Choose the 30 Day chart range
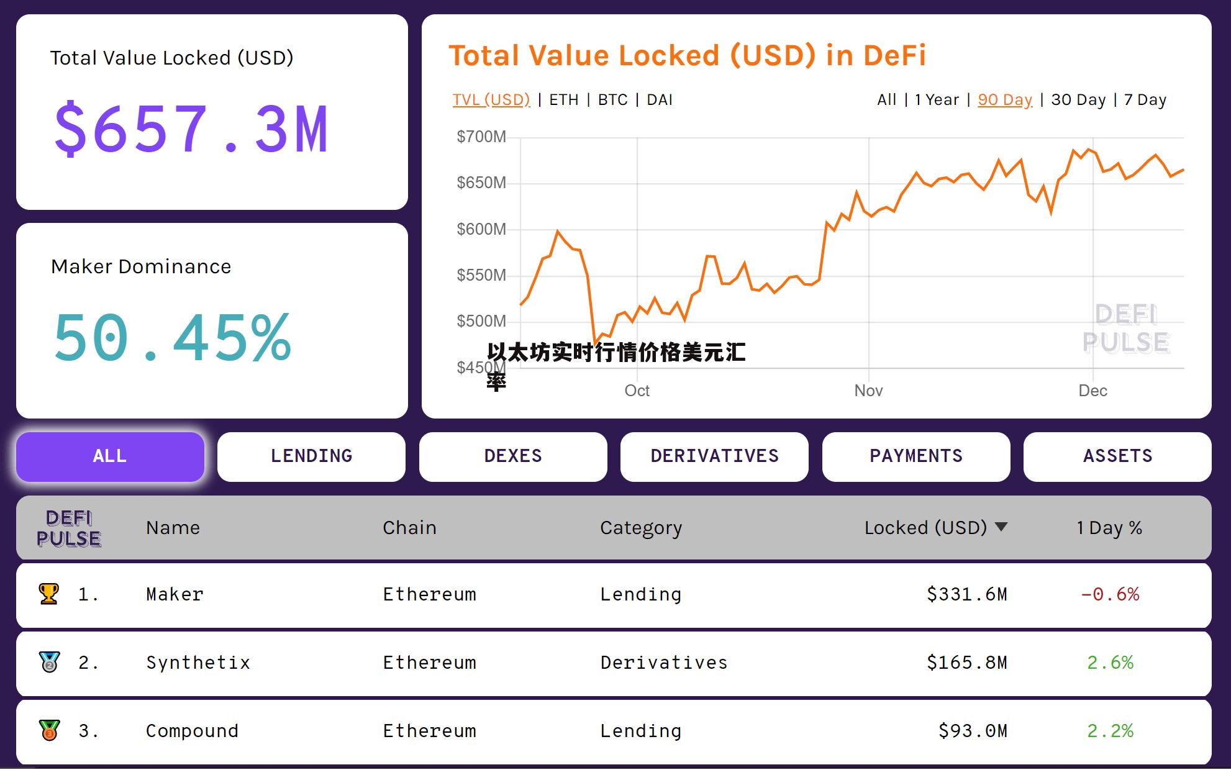Viewport: 1231px width, 770px height. (1078, 100)
